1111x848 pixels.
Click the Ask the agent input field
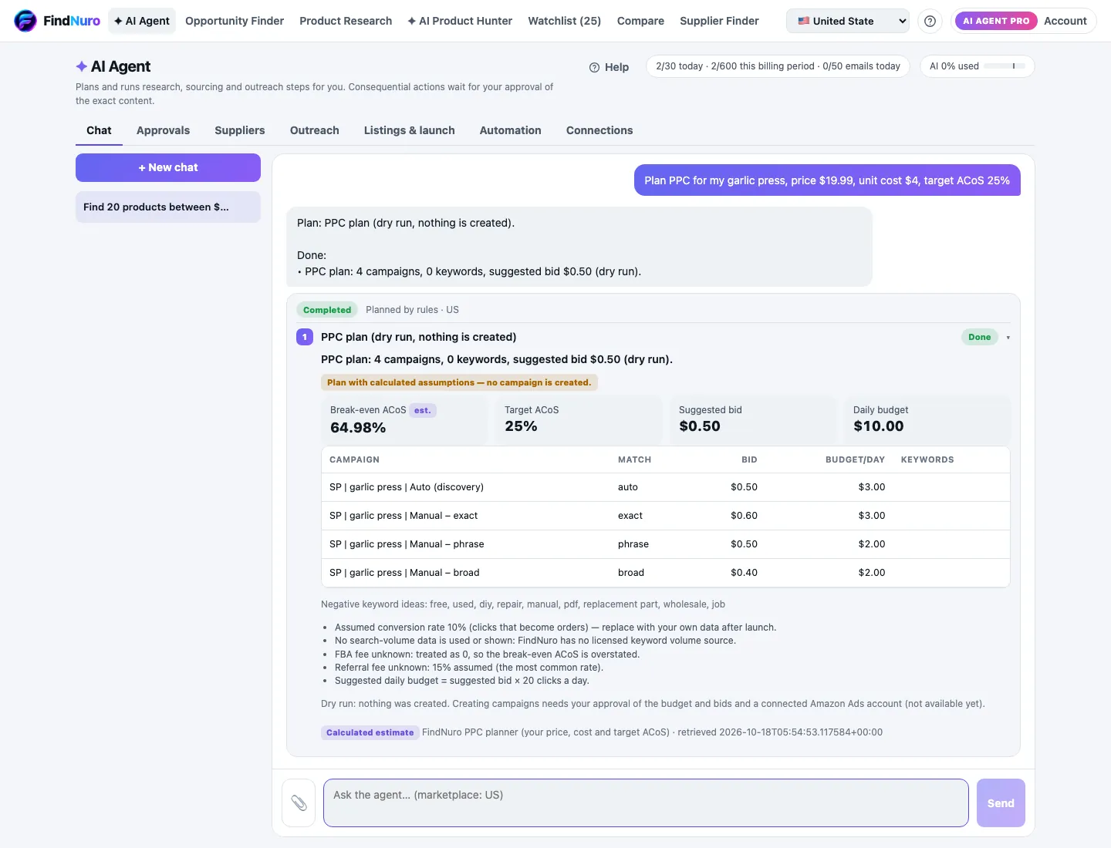coord(646,803)
